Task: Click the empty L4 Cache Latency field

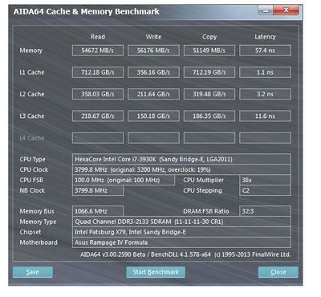Action: click(265, 138)
